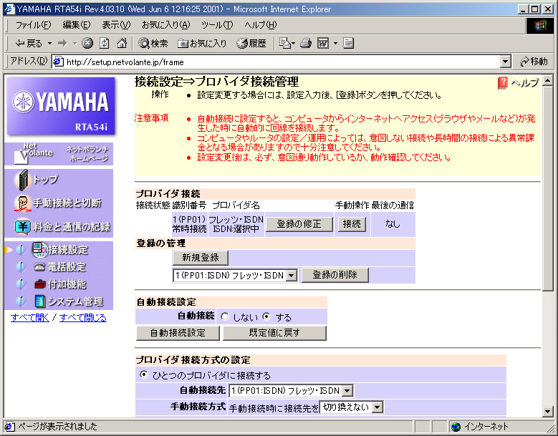Select the 自動接続 しない radio button

coord(225,316)
